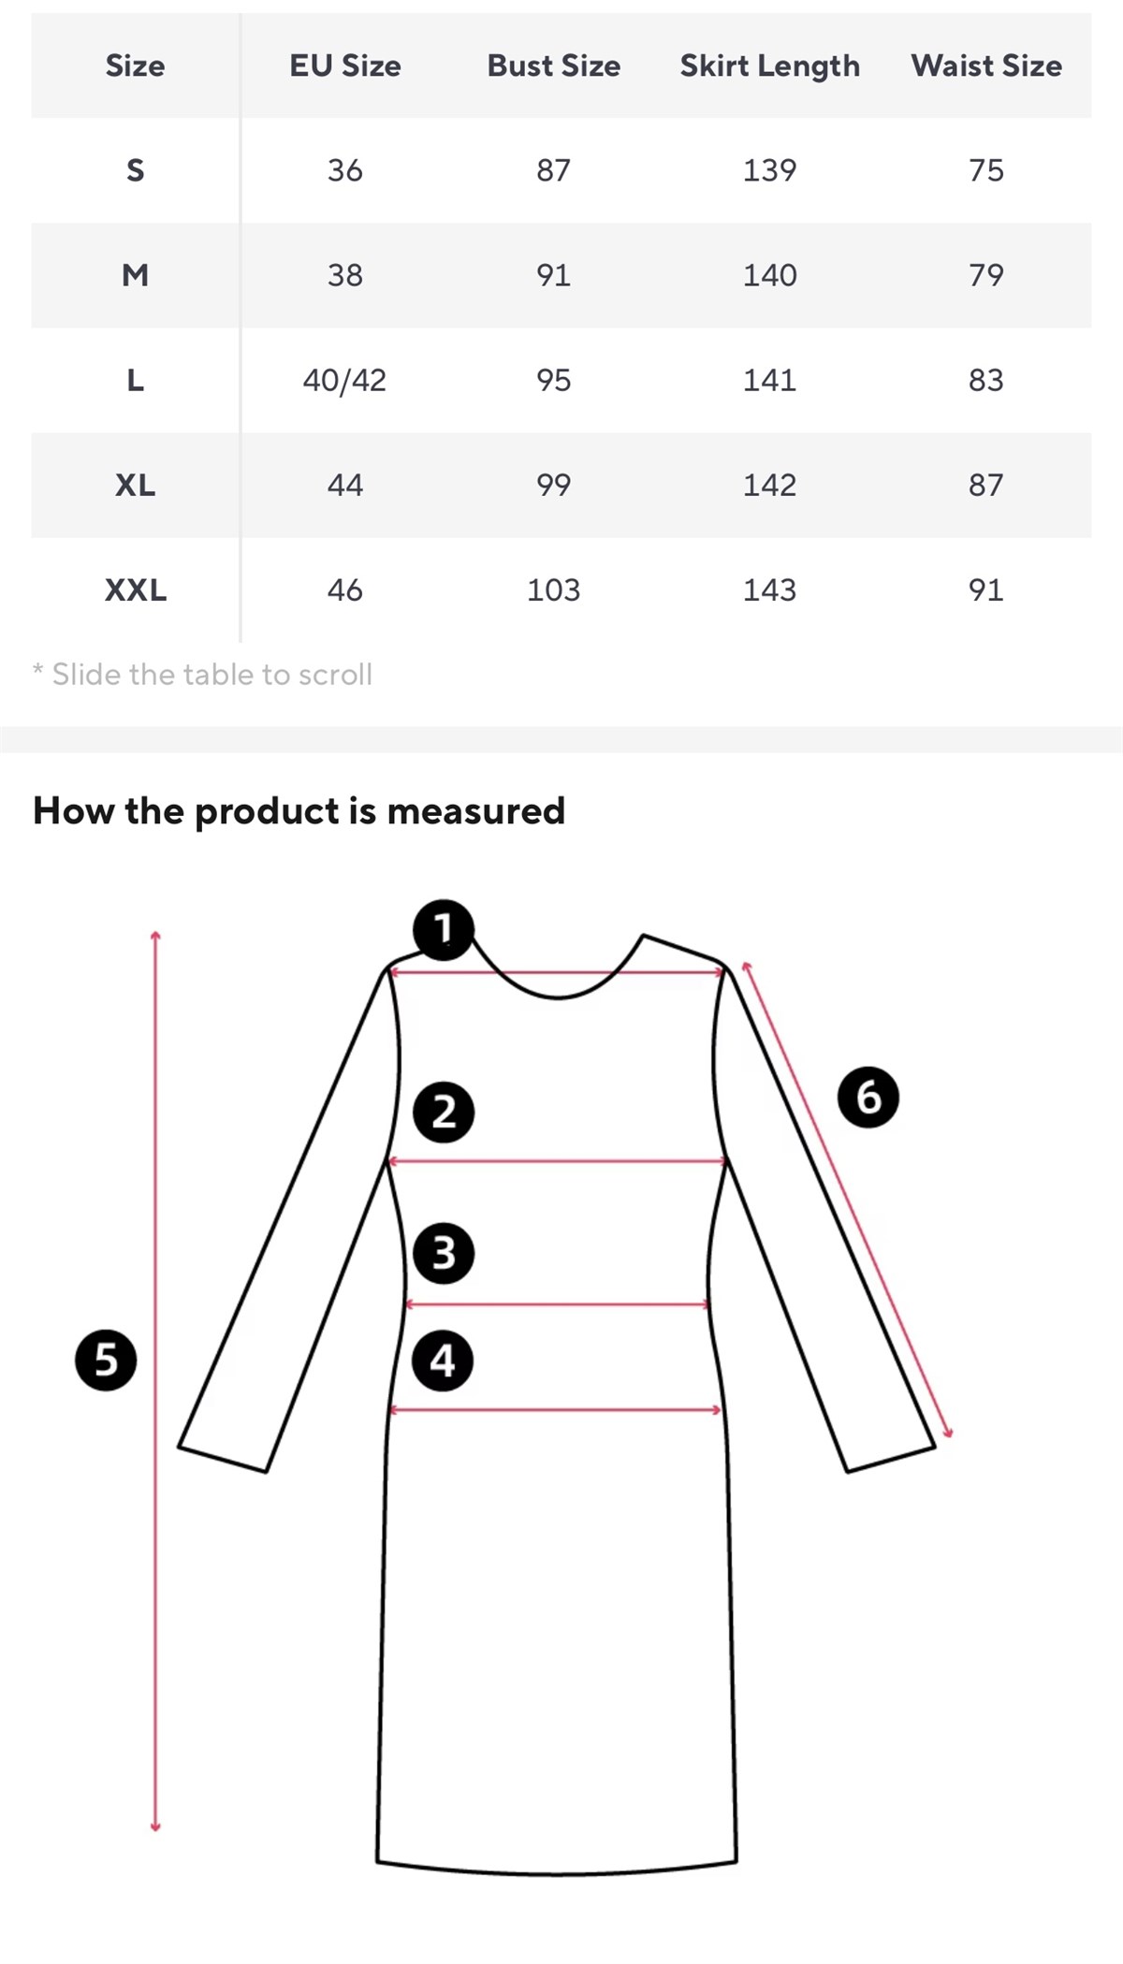Tap the number 4 hip measurement marker
1123x1964 pixels.
[443, 1360]
